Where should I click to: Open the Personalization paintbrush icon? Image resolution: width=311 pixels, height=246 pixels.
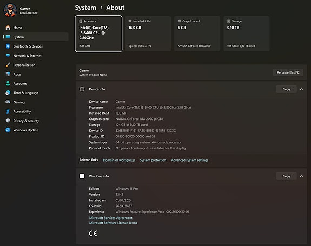tap(8, 65)
